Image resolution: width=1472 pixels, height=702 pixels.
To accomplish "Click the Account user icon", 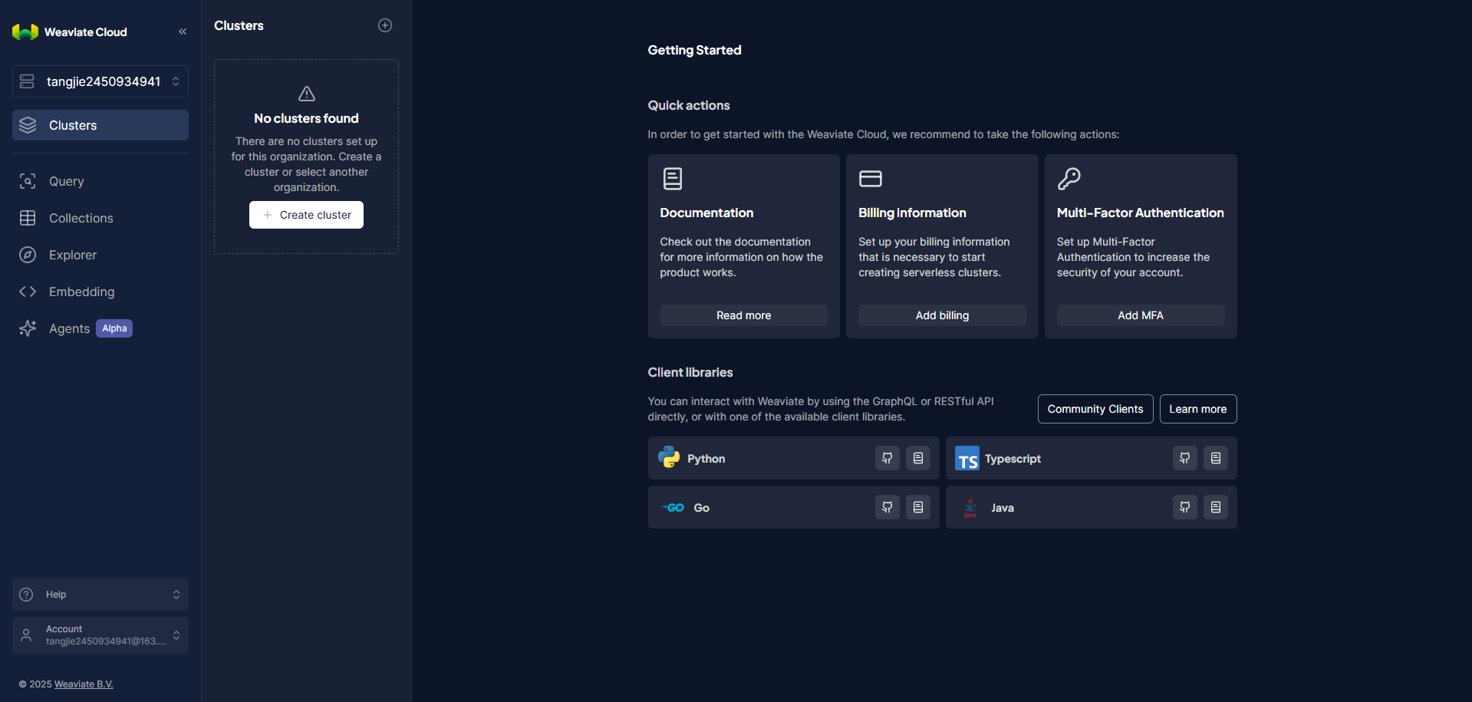I will 26,635.
